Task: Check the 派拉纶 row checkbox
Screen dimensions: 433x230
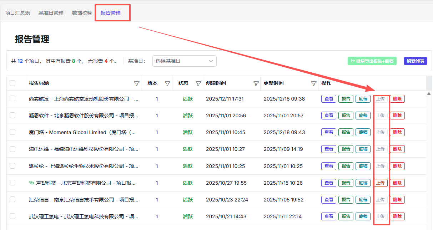Action: [12, 166]
